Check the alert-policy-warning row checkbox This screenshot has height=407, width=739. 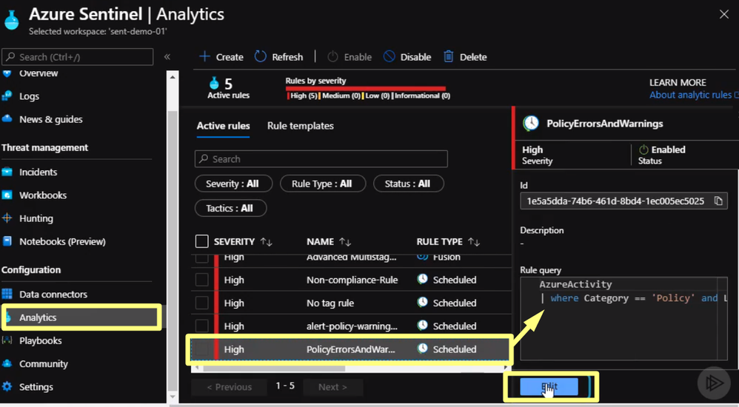pos(201,326)
